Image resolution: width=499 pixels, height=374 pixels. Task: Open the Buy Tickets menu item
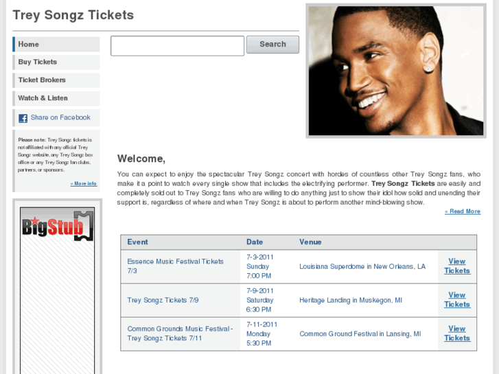56,62
